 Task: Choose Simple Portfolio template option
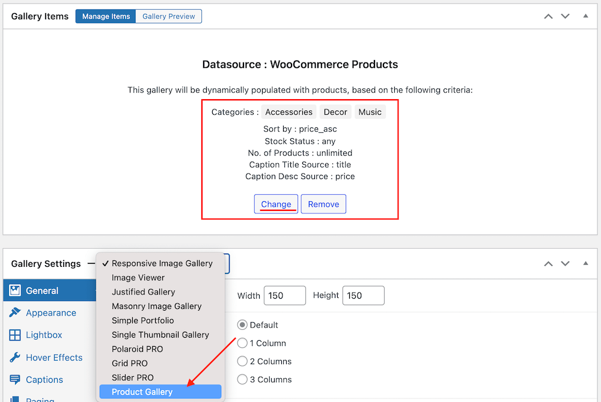[160, 320]
